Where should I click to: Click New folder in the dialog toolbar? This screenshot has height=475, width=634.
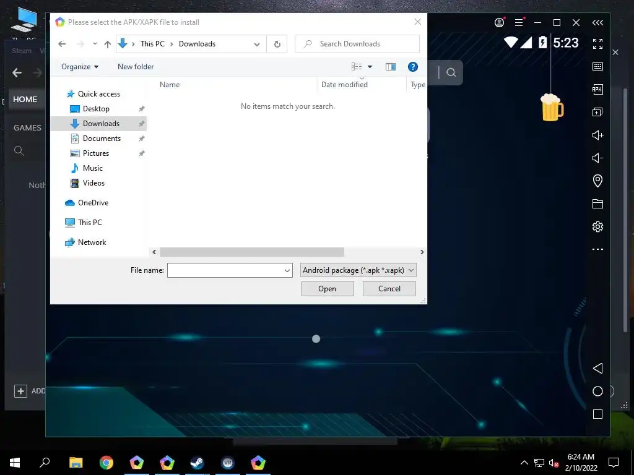click(136, 67)
